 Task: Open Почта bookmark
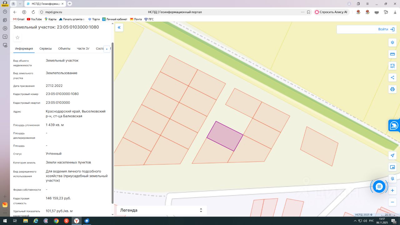click(x=136, y=19)
